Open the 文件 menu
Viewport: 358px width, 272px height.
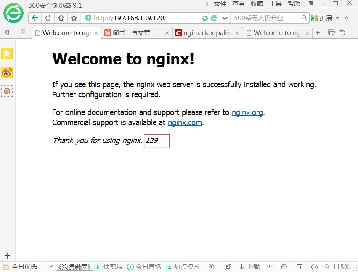(220, 4)
